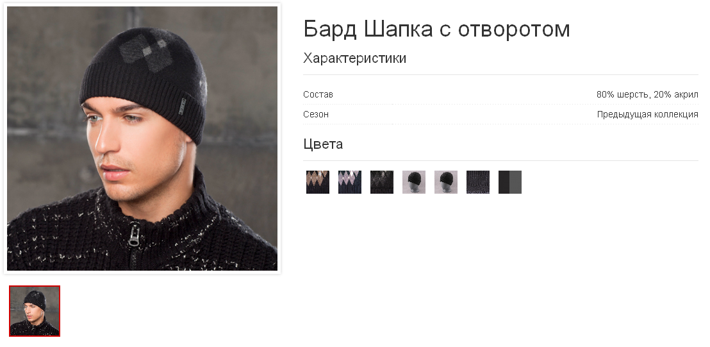Pick the two-tone black and gray swatch
Viewport: 710px width, 347px height.
click(x=510, y=182)
